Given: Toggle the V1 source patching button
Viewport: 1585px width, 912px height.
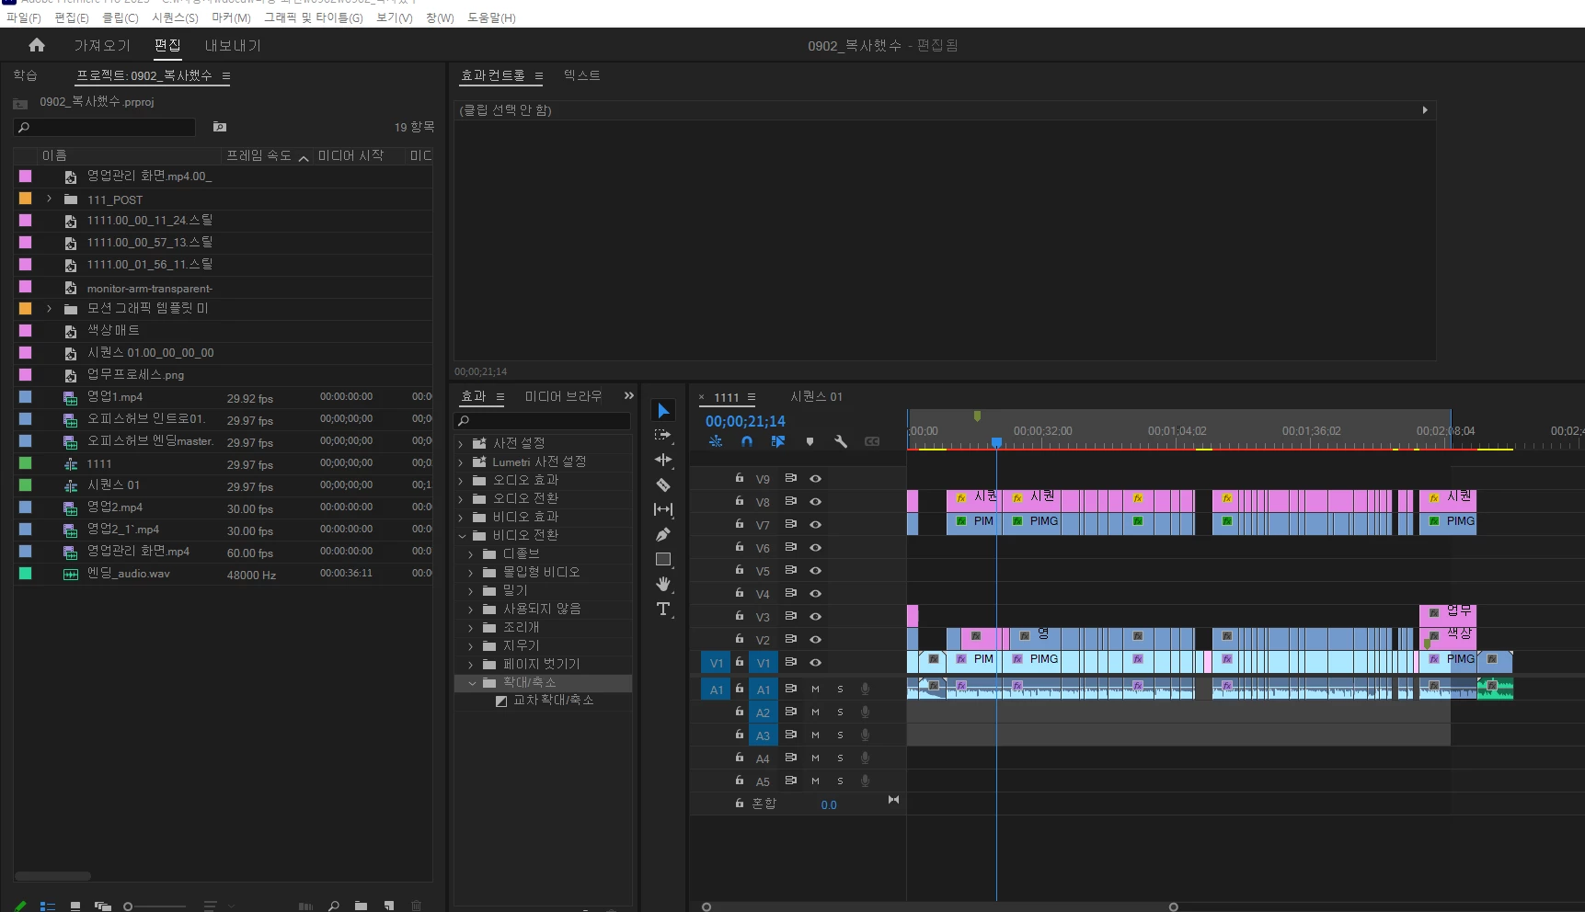Looking at the screenshot, I should pos(716,663).
